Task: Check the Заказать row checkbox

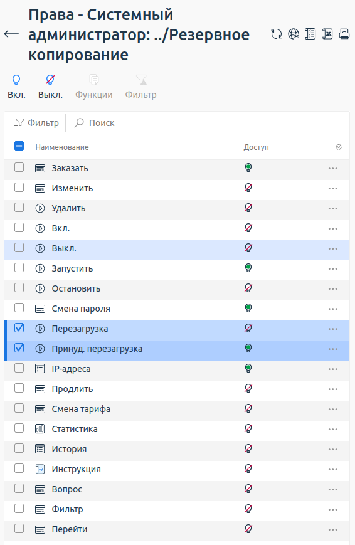Action: 19,167
